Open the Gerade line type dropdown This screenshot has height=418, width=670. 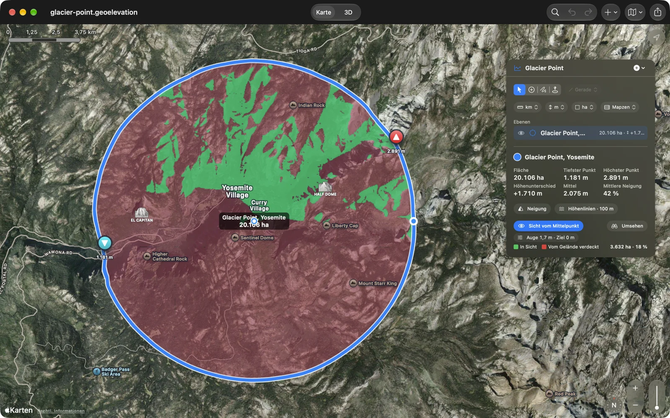click(583, 90)
